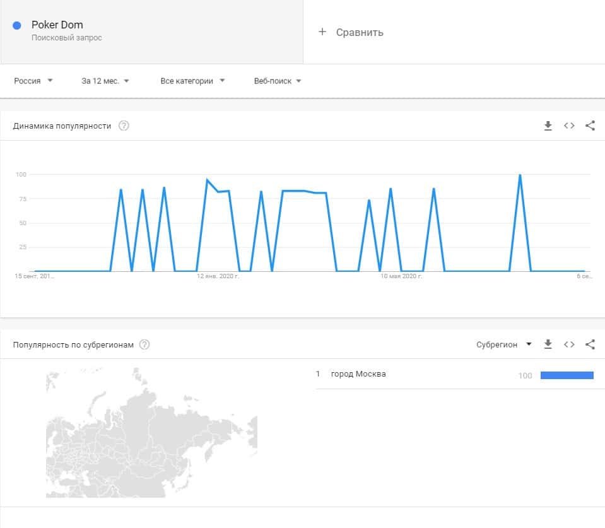Open embed code for the popularity dynamics chart

[x=569, y=126]
